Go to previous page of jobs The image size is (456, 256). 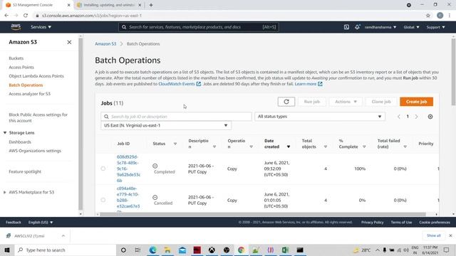399,117
